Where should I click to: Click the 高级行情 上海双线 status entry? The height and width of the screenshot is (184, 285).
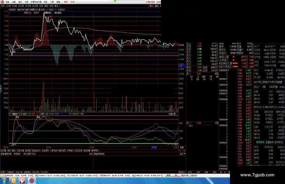(189, 176)
